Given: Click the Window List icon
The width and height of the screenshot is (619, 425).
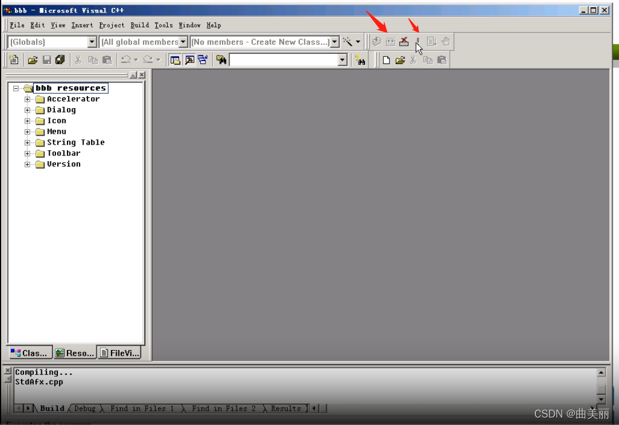Looking at the screenshot, I should pyautogui.click(x=203, y=60).
